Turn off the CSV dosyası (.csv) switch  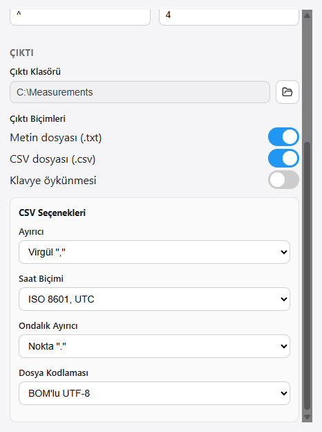pos(283,159)
